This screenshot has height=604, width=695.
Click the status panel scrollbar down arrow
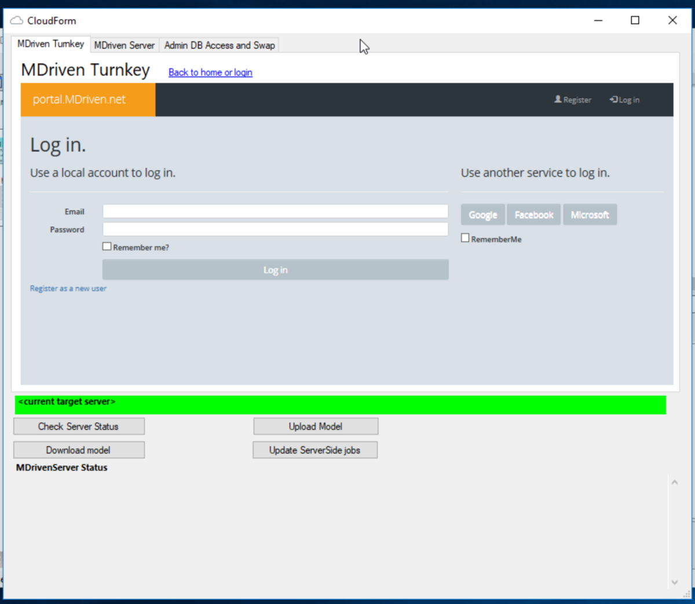(x=674, y=582)
